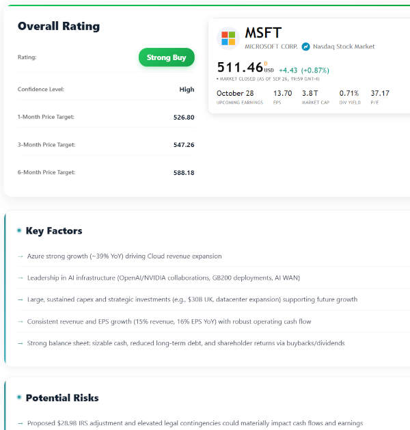Click arrow before IRS adjustment risk item
This screenshot has height=430, width=410.
(20, 423)
